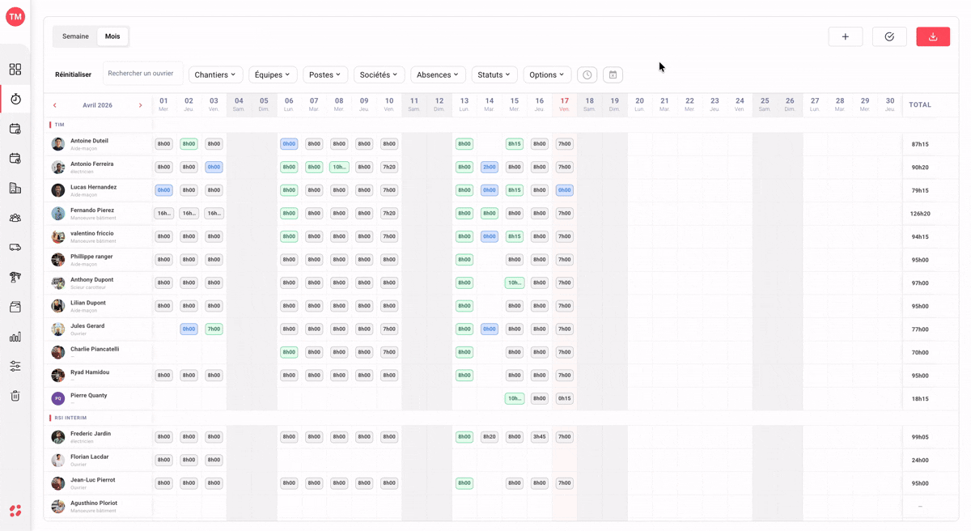This screenshot has height=531, width=971.
Task: Open the truck vehicles icon in sidebar
Action: 15,248
